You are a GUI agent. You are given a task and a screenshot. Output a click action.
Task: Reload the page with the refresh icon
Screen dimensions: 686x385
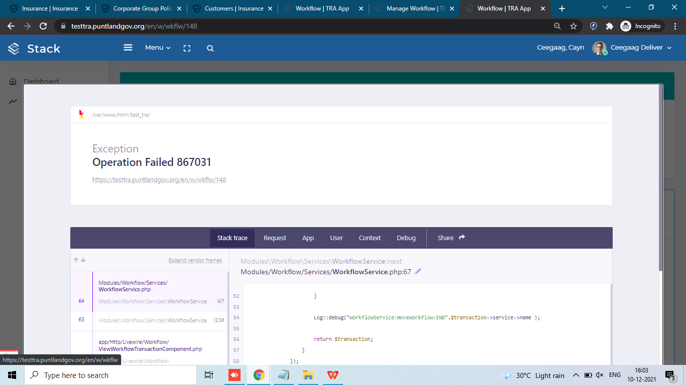click(x=43, y=26)
